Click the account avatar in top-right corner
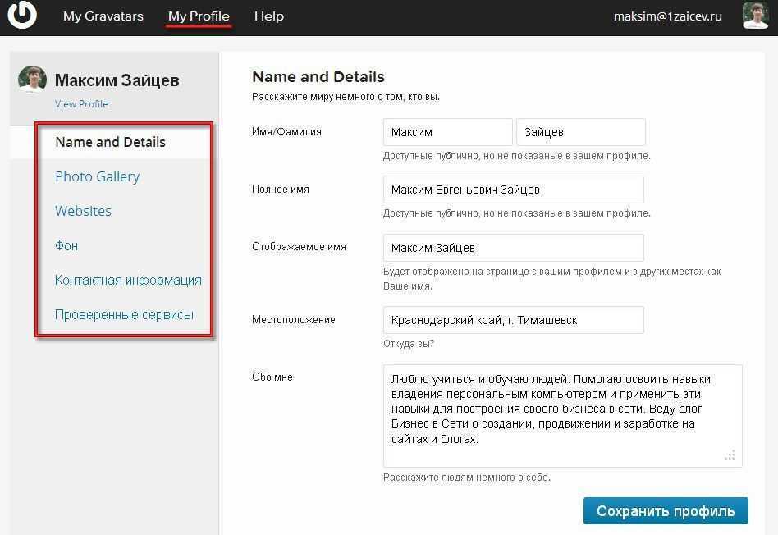778x535 pixels. pos(754,16)
